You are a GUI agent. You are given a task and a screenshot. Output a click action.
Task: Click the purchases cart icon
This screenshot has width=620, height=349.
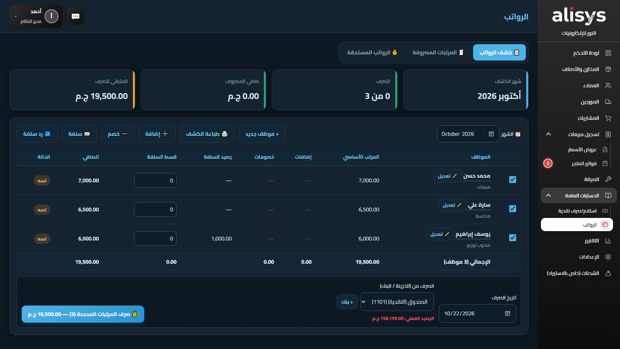(608, 118)
